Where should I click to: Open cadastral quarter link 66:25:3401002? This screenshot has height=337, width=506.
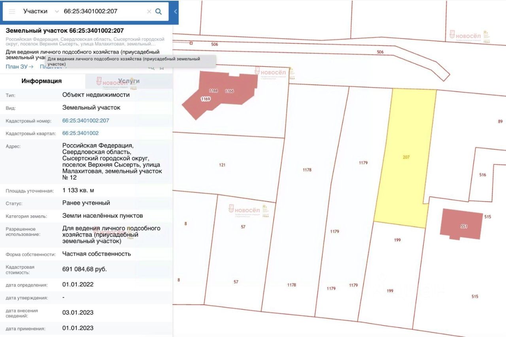pos(81,133)
